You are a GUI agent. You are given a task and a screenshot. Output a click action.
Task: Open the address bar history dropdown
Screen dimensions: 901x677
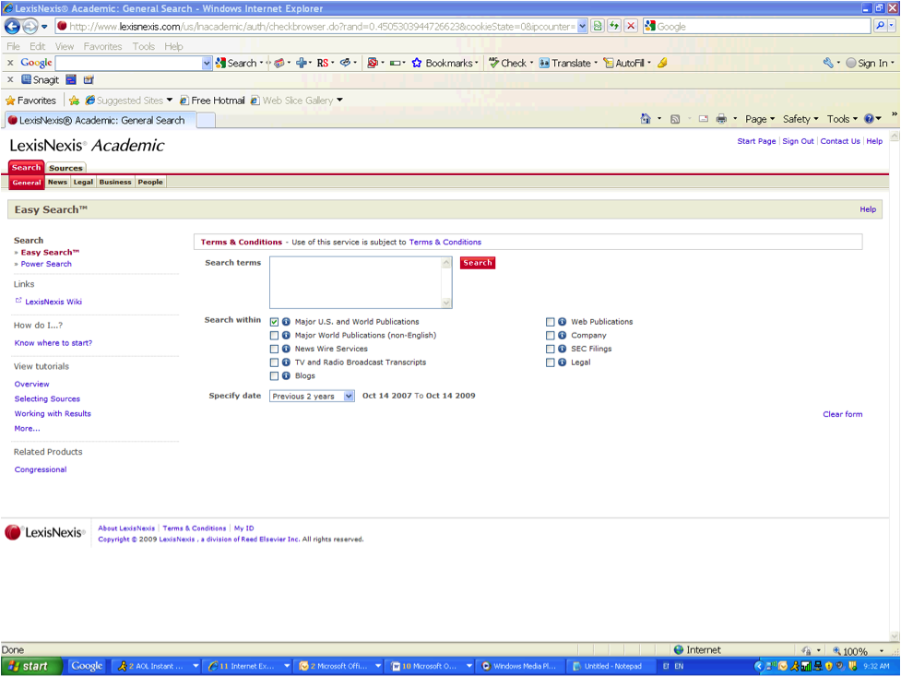coord(582,26)
